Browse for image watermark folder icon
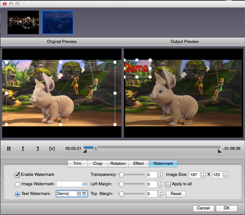 pyautogui.click(x=84, y=184)
